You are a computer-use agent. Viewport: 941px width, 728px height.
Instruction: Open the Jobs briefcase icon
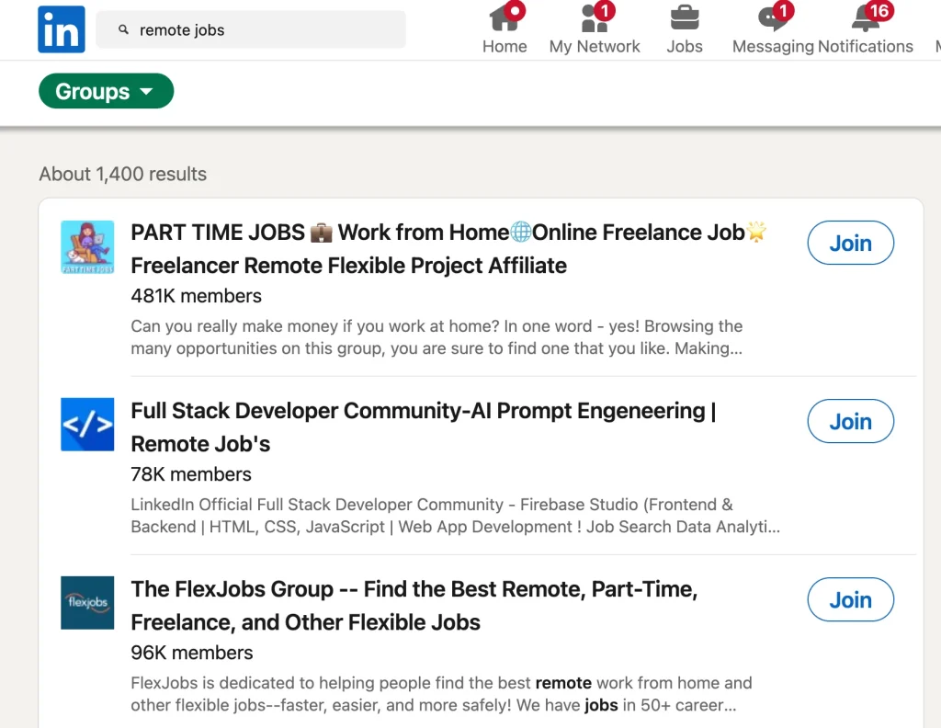click(x=685, y=17)
